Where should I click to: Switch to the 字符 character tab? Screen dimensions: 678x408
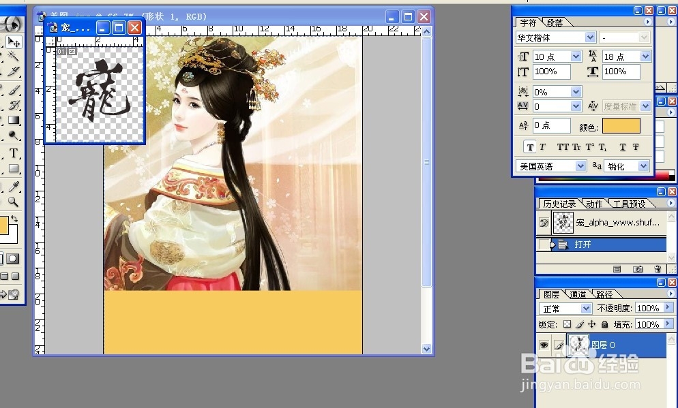[x=528, y=22]
